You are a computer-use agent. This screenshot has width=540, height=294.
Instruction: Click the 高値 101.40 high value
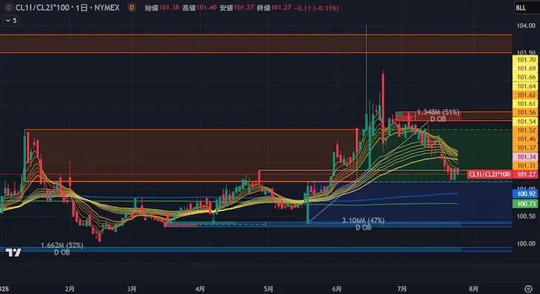[200, 7]
